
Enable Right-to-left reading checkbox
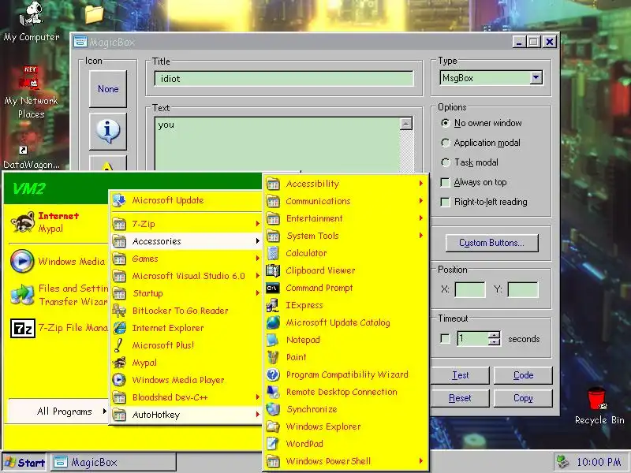445,202
